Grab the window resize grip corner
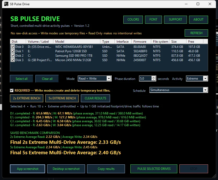The image size is (218, 180). click(214, 176)
